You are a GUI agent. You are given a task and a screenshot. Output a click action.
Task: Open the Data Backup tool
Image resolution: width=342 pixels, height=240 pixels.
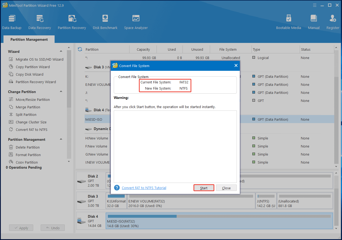pyautogui.click(x=12, y=22)
